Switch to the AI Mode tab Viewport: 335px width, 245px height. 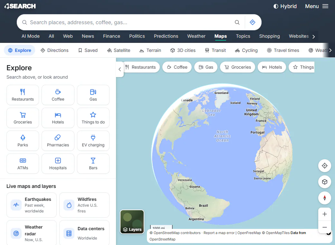(x=31, y=36)
